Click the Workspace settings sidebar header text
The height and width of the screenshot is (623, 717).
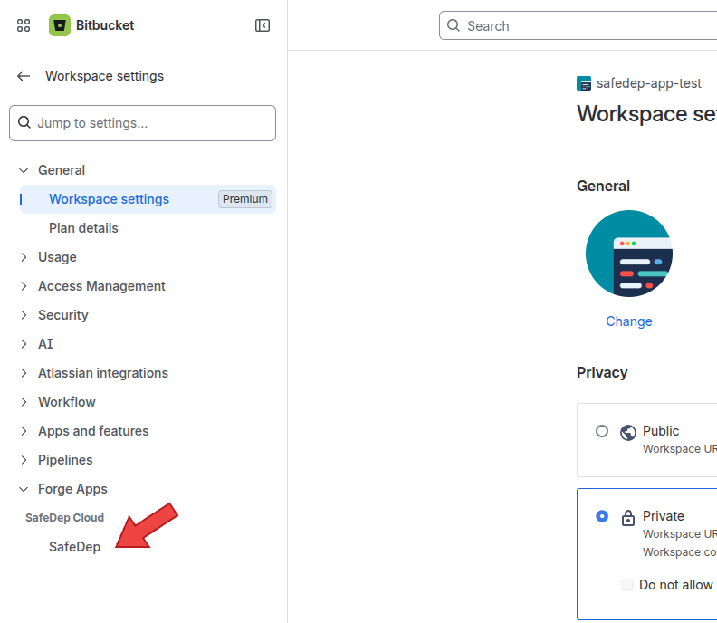[x=104, y=76]
